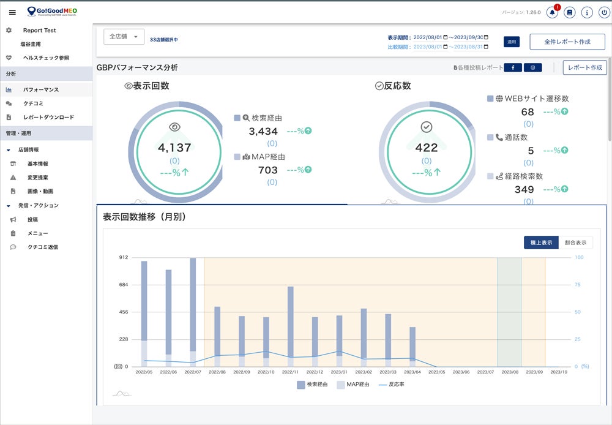Toggle 検索経由 series in chart legend
The image size is (612, 425).
pos(312,385)
